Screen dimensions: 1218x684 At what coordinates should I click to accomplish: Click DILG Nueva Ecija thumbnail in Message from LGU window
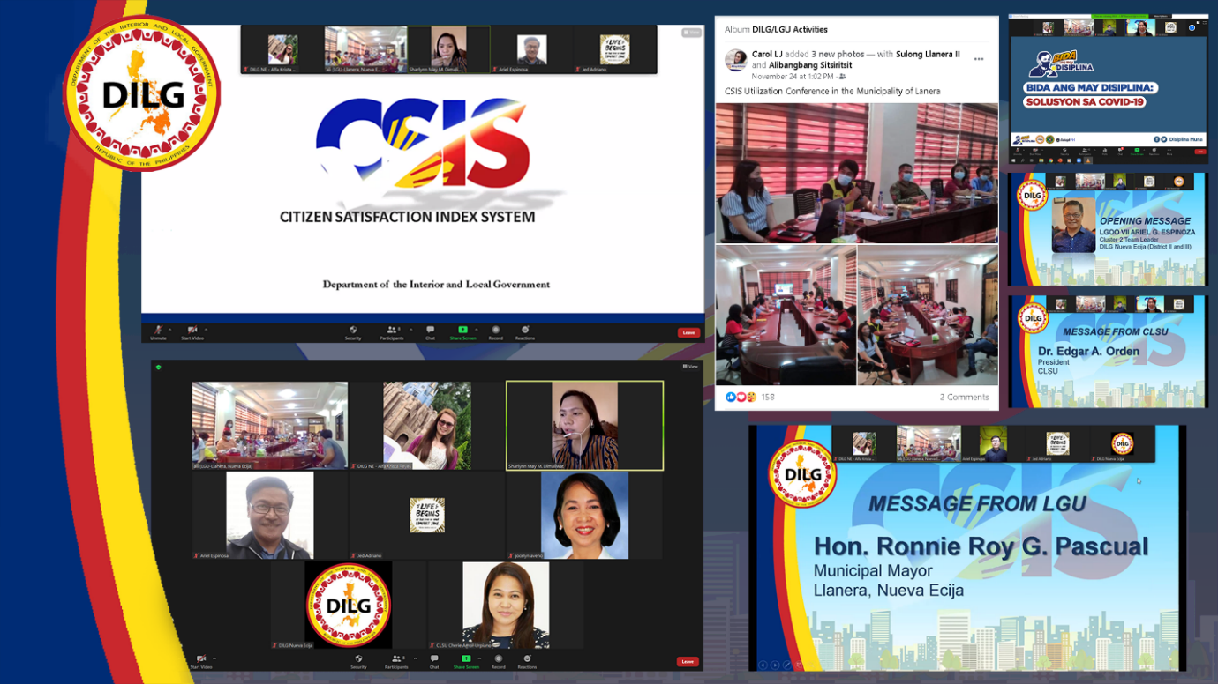click(1122, 444)
